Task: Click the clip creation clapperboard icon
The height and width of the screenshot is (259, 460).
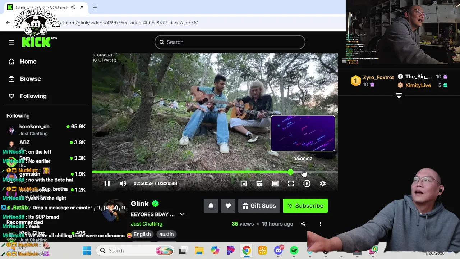Action: (259, 183)
